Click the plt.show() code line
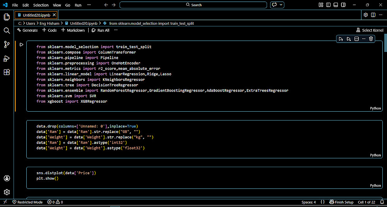This screenshot has height=207, width=387. pyautogui.click(x=47, y=178)
